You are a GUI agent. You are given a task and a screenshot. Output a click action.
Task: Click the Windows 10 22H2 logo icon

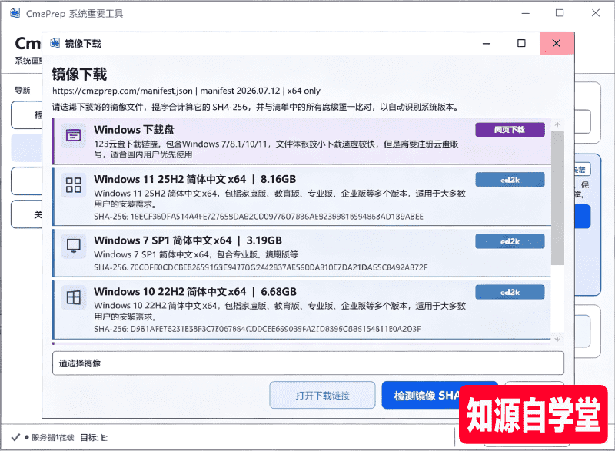[73, 297]
